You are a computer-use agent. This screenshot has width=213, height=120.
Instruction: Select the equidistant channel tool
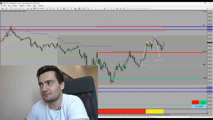(x=105, y=8)
